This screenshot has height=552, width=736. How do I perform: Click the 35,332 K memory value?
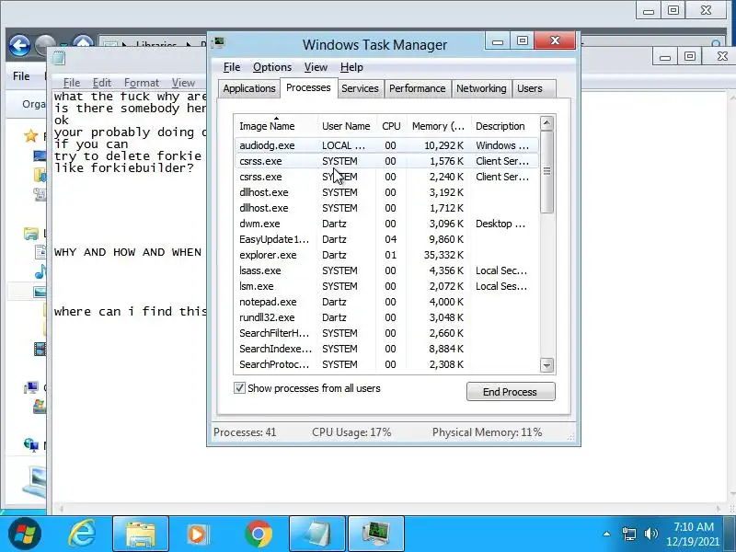coord(445,255)
